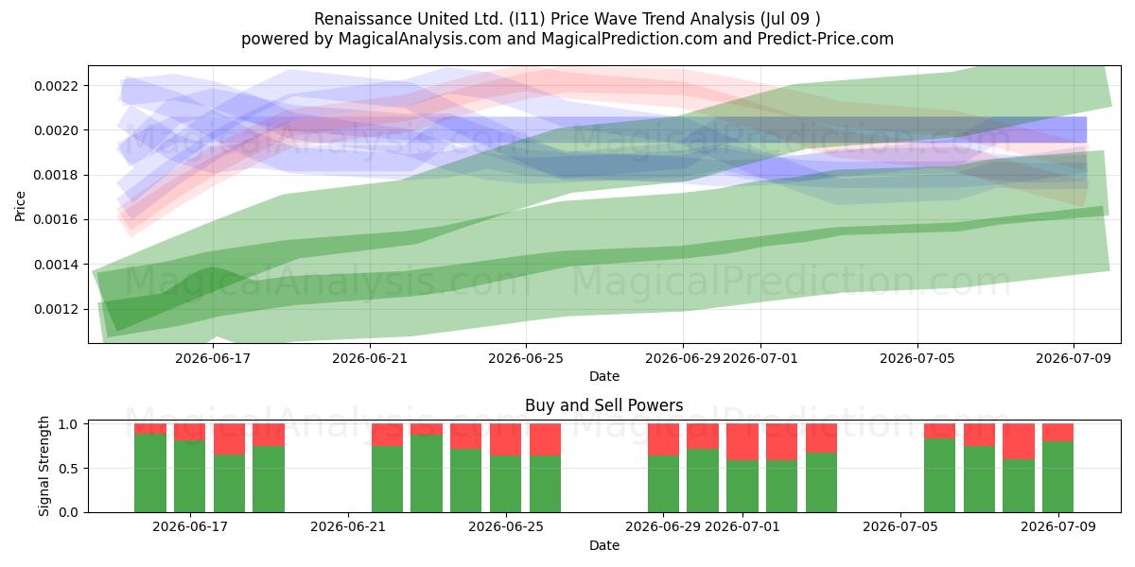Click the 0.0012 price tick label
Screen dimensions: 1135x567
58,309
